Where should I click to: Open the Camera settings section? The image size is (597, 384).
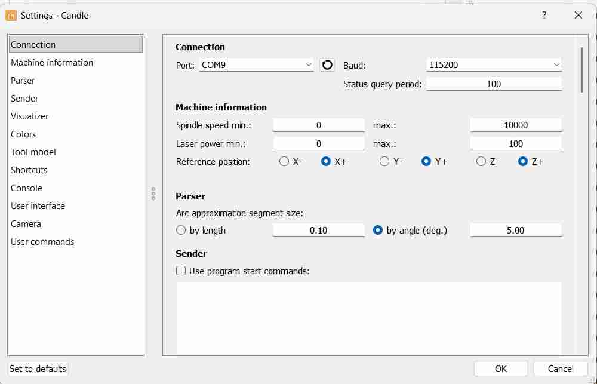click(26, 223)
